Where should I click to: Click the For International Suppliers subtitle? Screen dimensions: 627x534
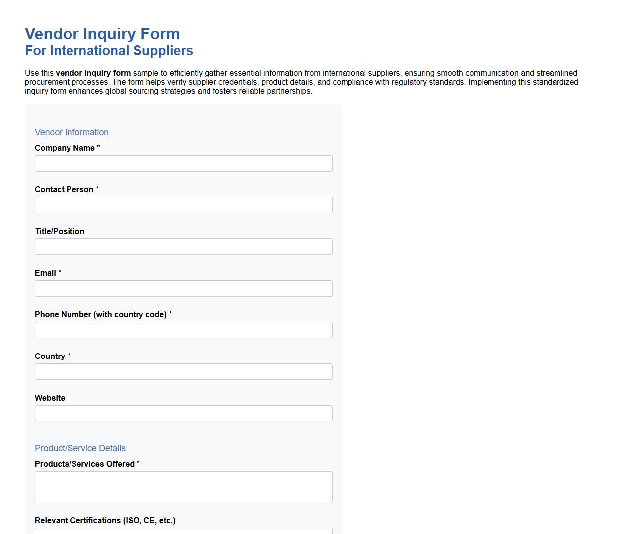click(109, 50)
